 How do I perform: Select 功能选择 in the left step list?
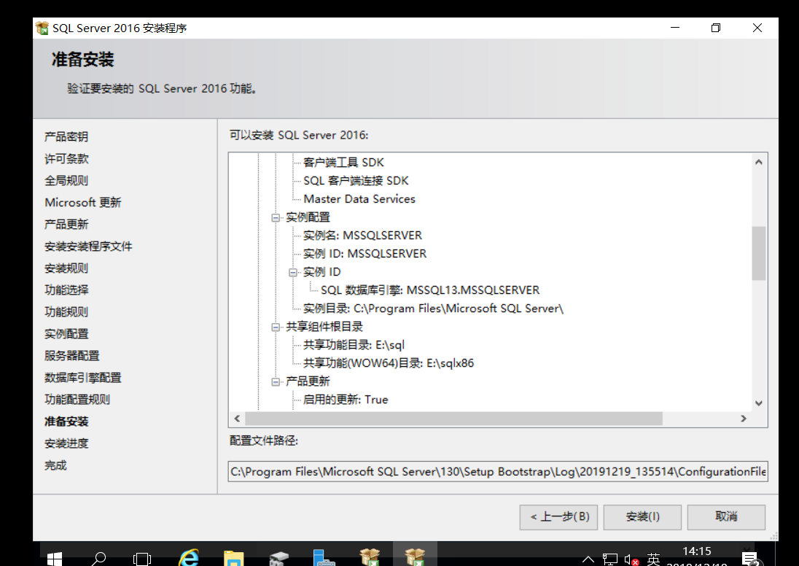coord(69,290)
